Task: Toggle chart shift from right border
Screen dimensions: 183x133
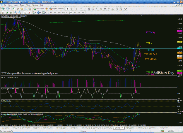Action: 29,13
